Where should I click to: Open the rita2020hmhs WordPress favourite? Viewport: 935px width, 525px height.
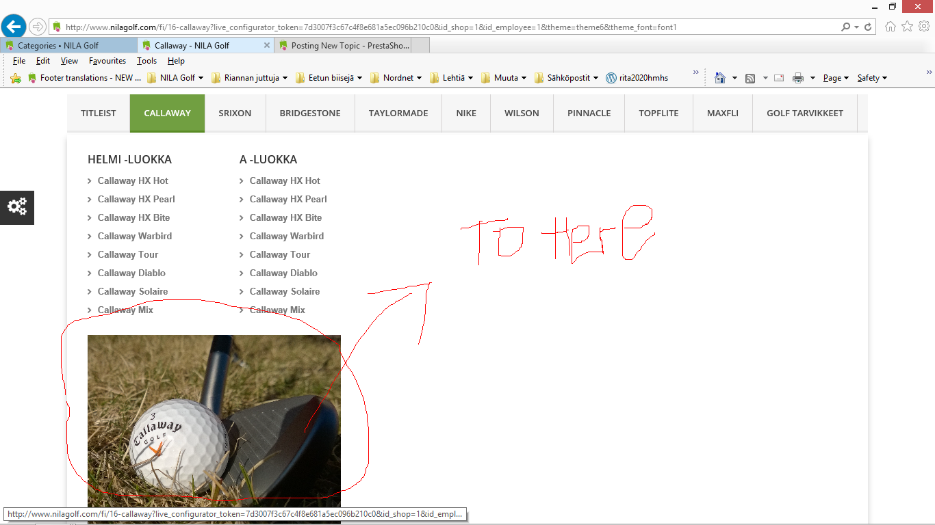(x=637, y=78)
